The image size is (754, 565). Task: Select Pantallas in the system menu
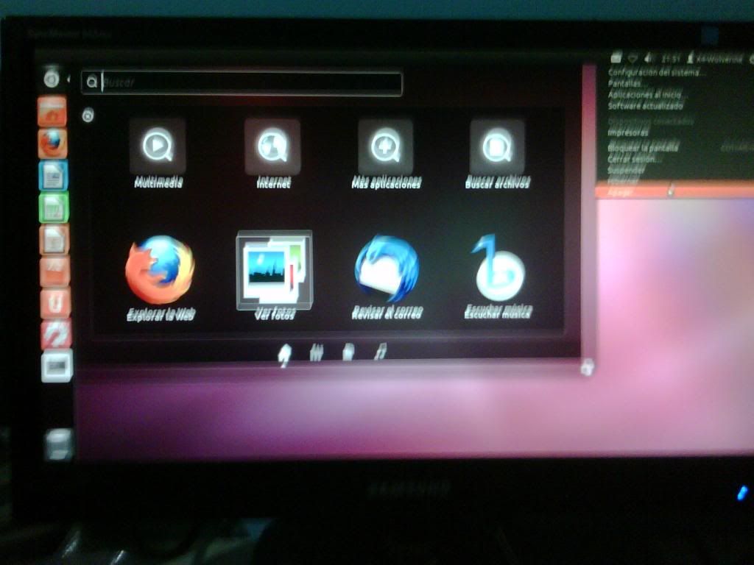click(624, 84)
